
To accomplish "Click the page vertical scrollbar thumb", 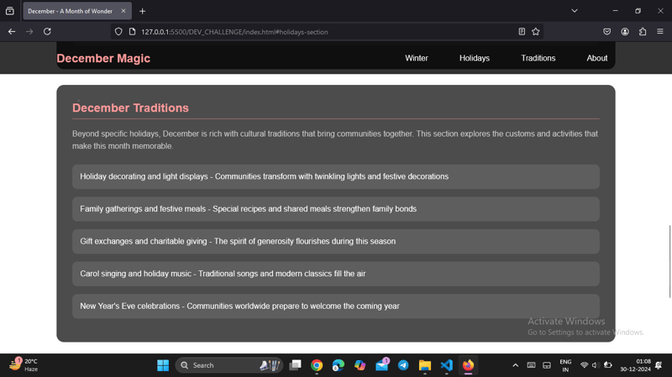I will click(669, 261).
